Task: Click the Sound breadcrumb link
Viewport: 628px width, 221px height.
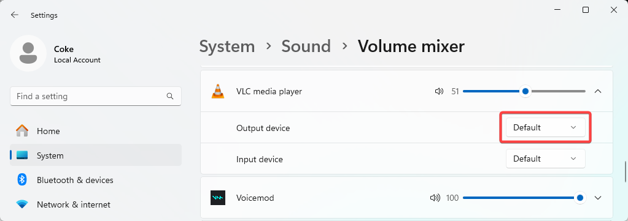Action: pyautogui.click(x=306, y=47)
